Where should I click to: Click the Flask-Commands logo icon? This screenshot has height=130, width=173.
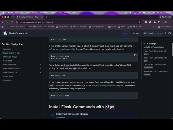(x=5, y=33)
